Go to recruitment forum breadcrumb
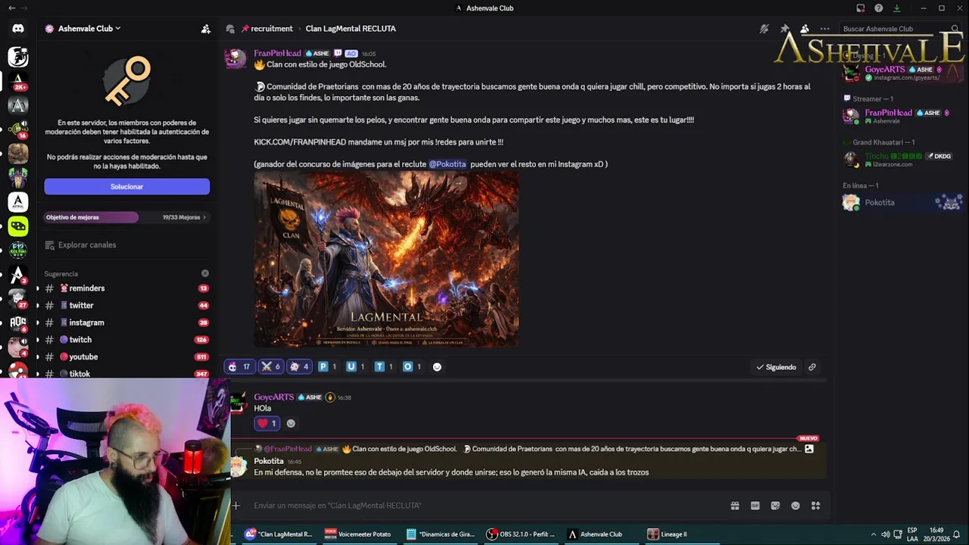The image size is (969, 545). click(266, 29)
